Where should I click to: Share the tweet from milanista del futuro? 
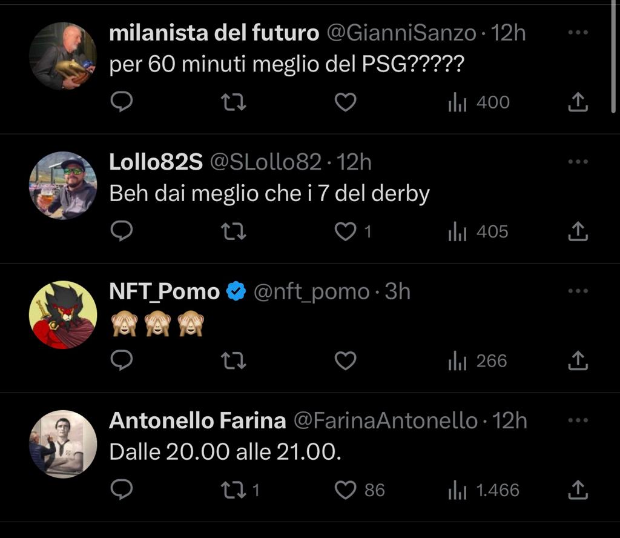[x=578, y=102]
